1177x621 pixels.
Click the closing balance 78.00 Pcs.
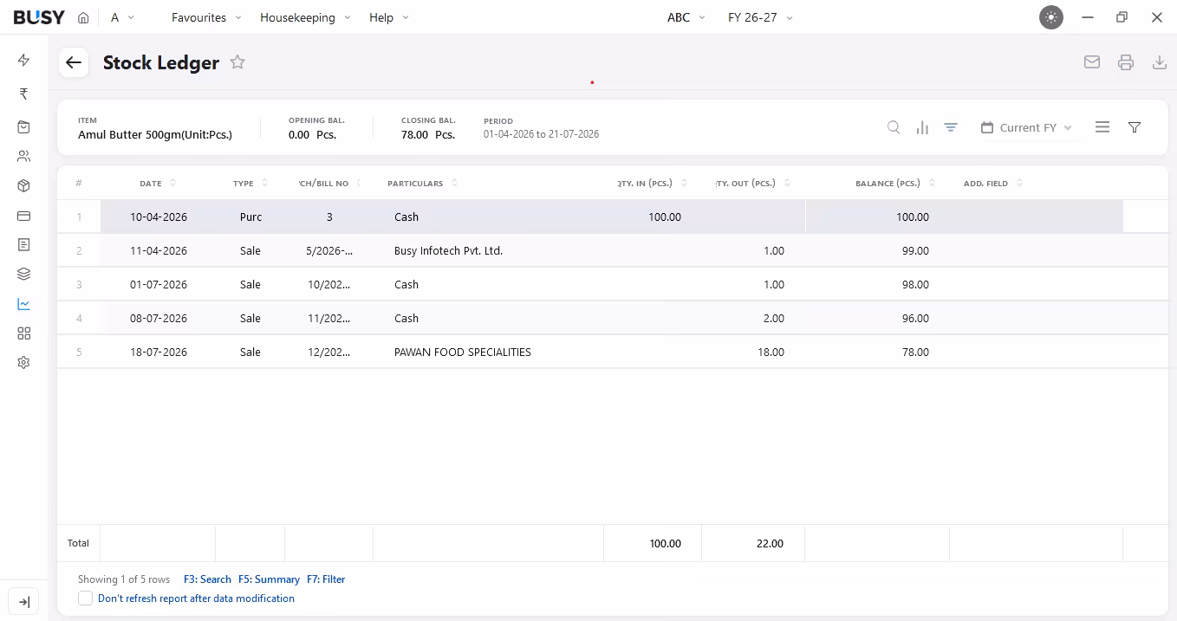pyautogui.click(x=428, y=135)
